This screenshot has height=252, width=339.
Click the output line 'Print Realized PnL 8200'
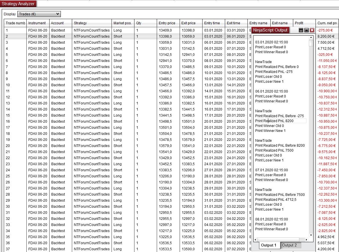(274, 121)
